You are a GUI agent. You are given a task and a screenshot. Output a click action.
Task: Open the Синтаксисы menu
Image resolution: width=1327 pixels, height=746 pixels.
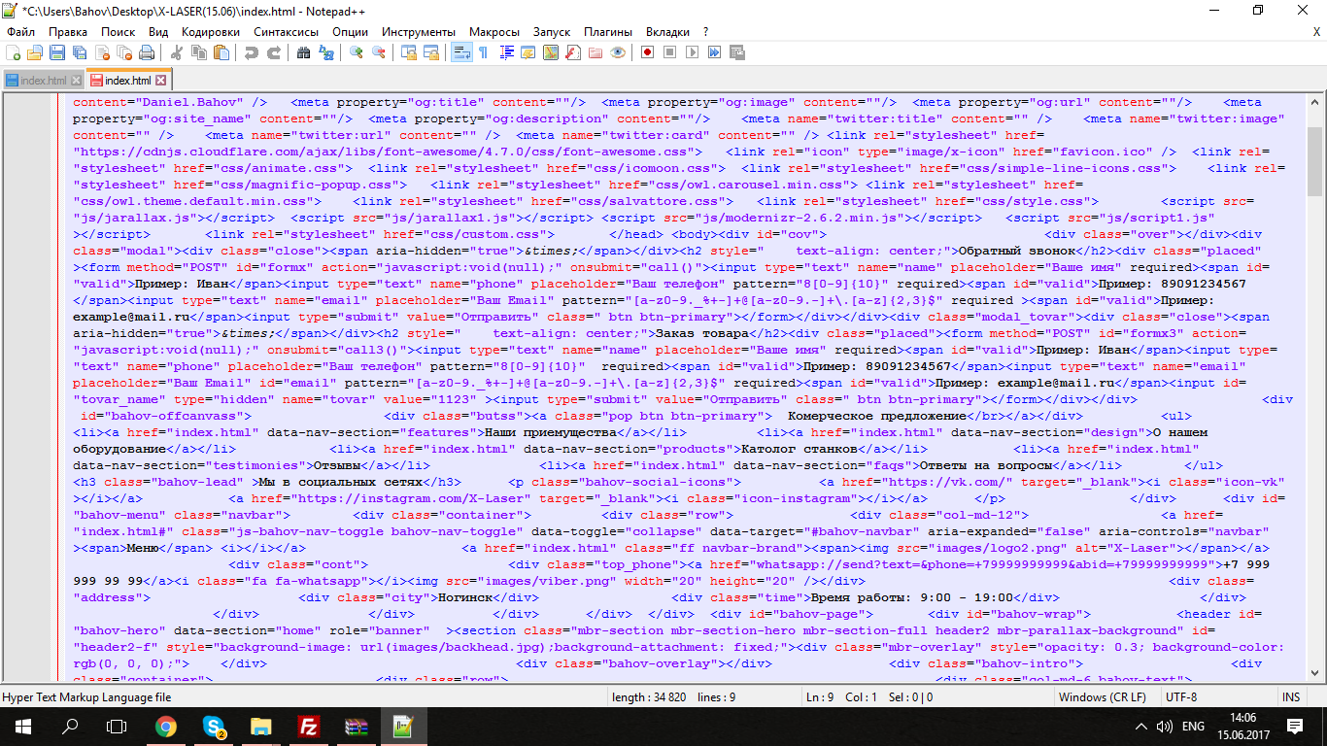click(287, 32)
